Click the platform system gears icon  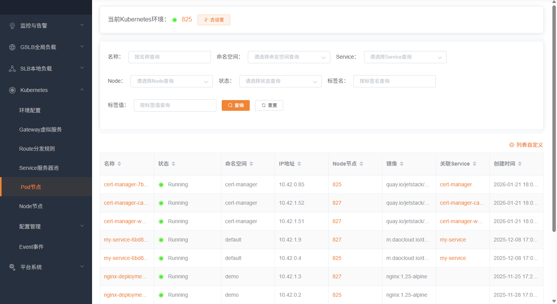coord(12,267)
